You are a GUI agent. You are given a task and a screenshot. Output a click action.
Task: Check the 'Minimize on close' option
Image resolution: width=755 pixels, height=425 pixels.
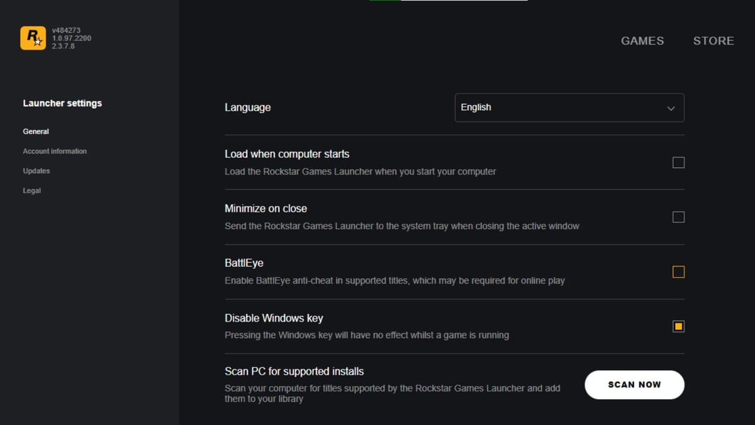click(x=678, y=217)
